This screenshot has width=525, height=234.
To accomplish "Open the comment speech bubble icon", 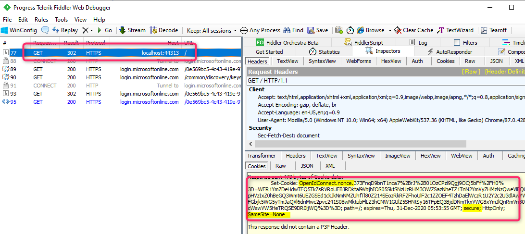I will [45, 30].
